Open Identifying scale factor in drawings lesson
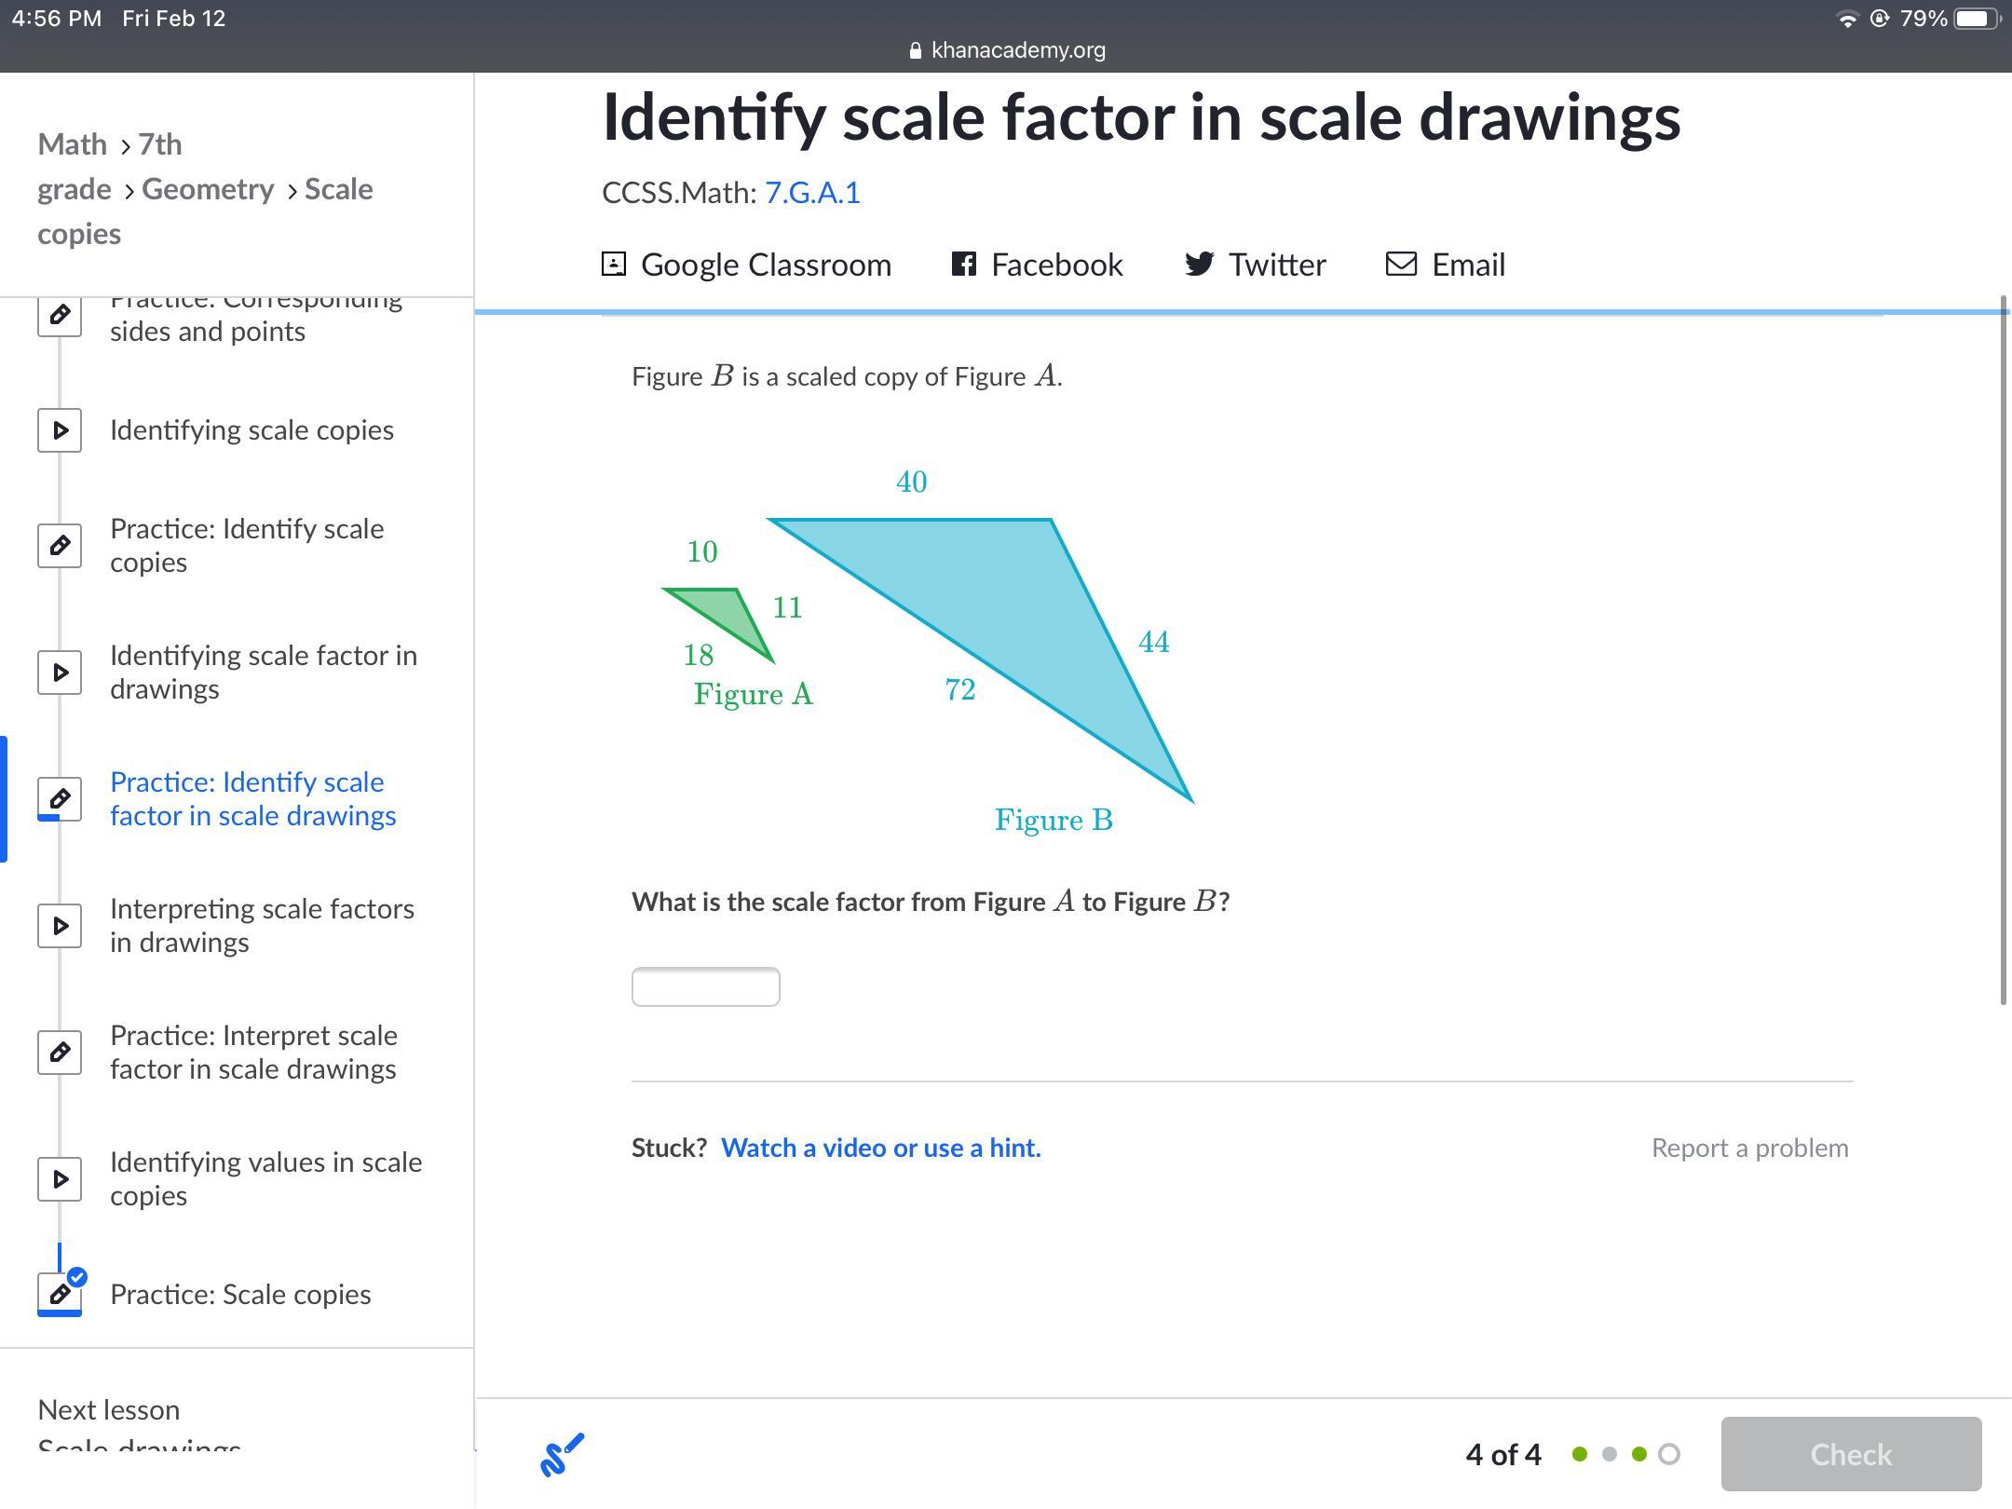The height and width of the screenshot is (1509, 2012). 263,672
